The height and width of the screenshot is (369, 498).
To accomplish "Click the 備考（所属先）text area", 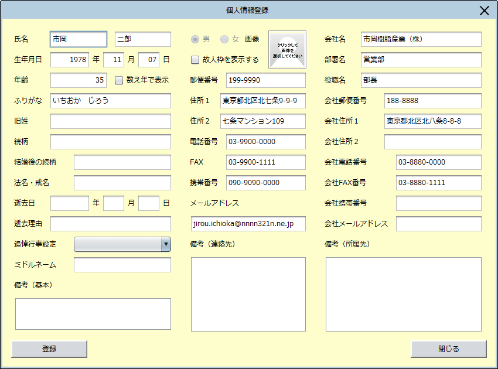I will tap(404, 295).
